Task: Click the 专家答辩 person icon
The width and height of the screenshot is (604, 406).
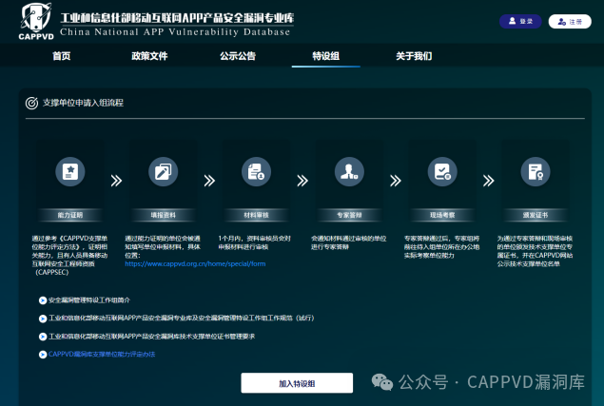Action: coord(349,172)
